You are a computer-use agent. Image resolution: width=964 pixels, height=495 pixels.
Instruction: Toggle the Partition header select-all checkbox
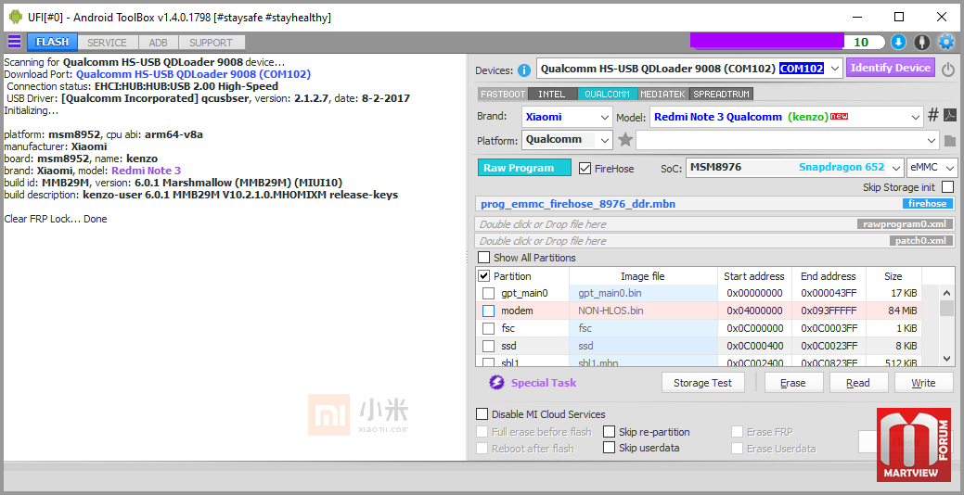tap(483, 275)
